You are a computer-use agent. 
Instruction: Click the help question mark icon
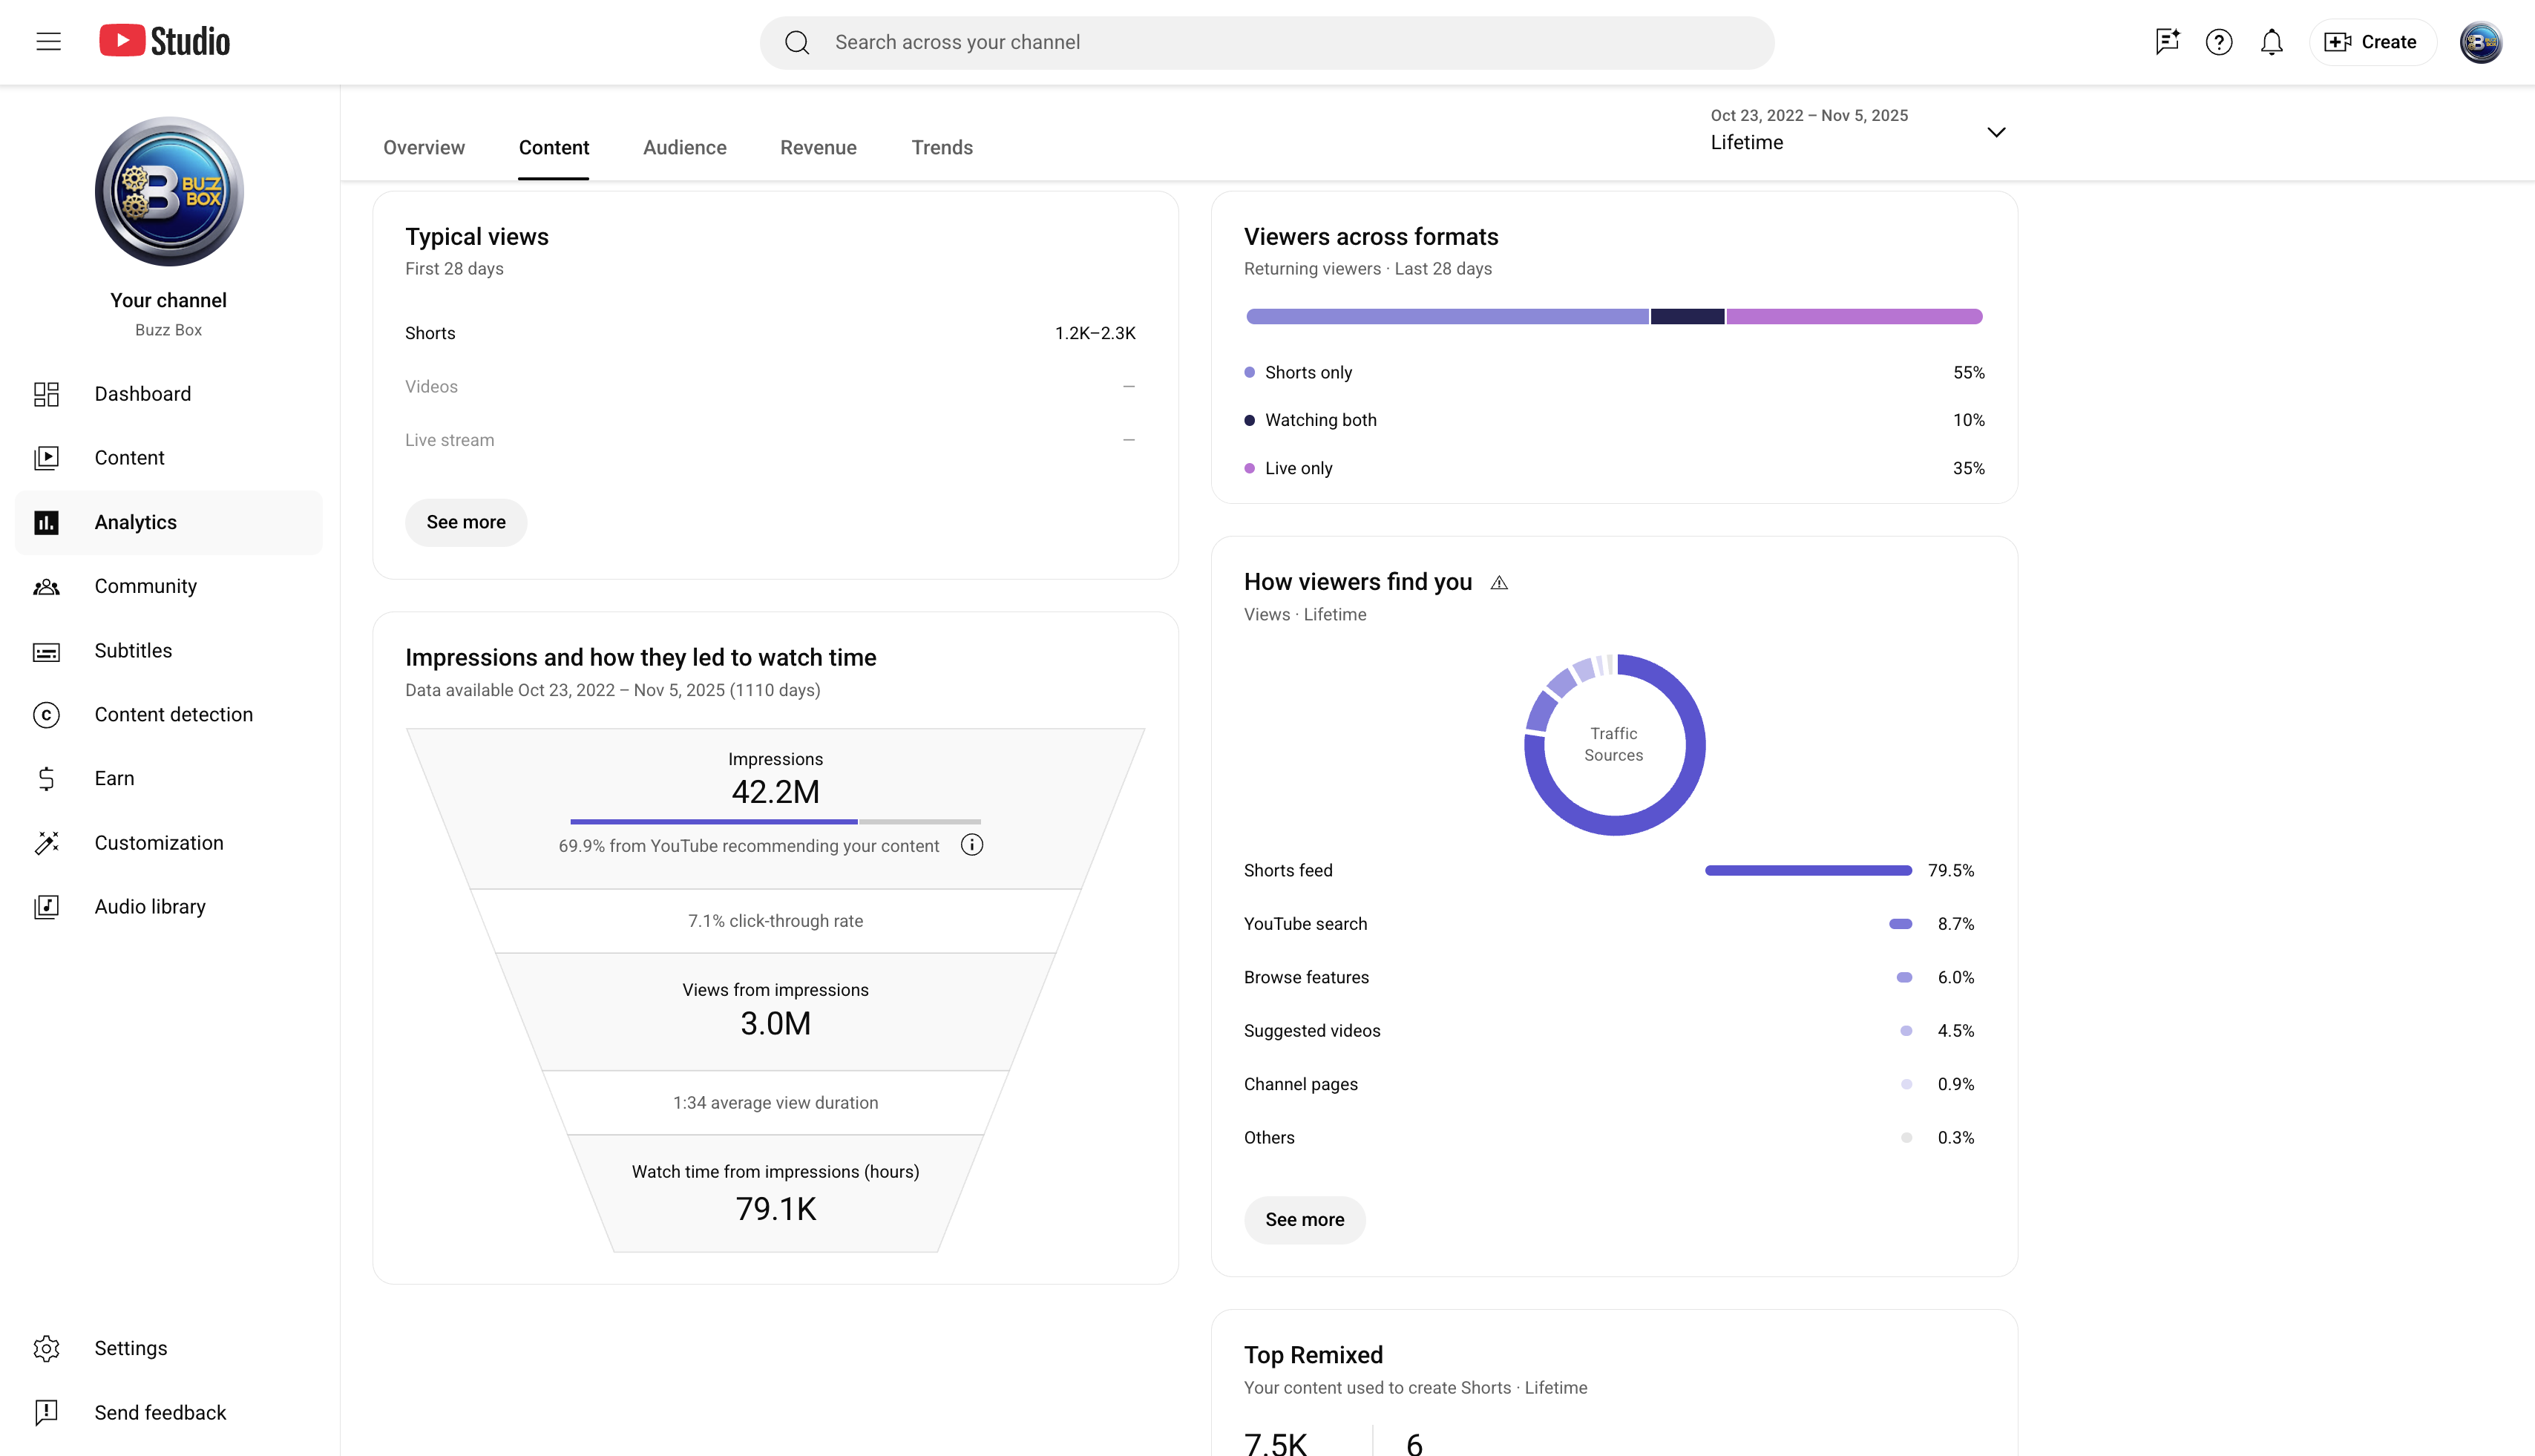pos(2219,42)
